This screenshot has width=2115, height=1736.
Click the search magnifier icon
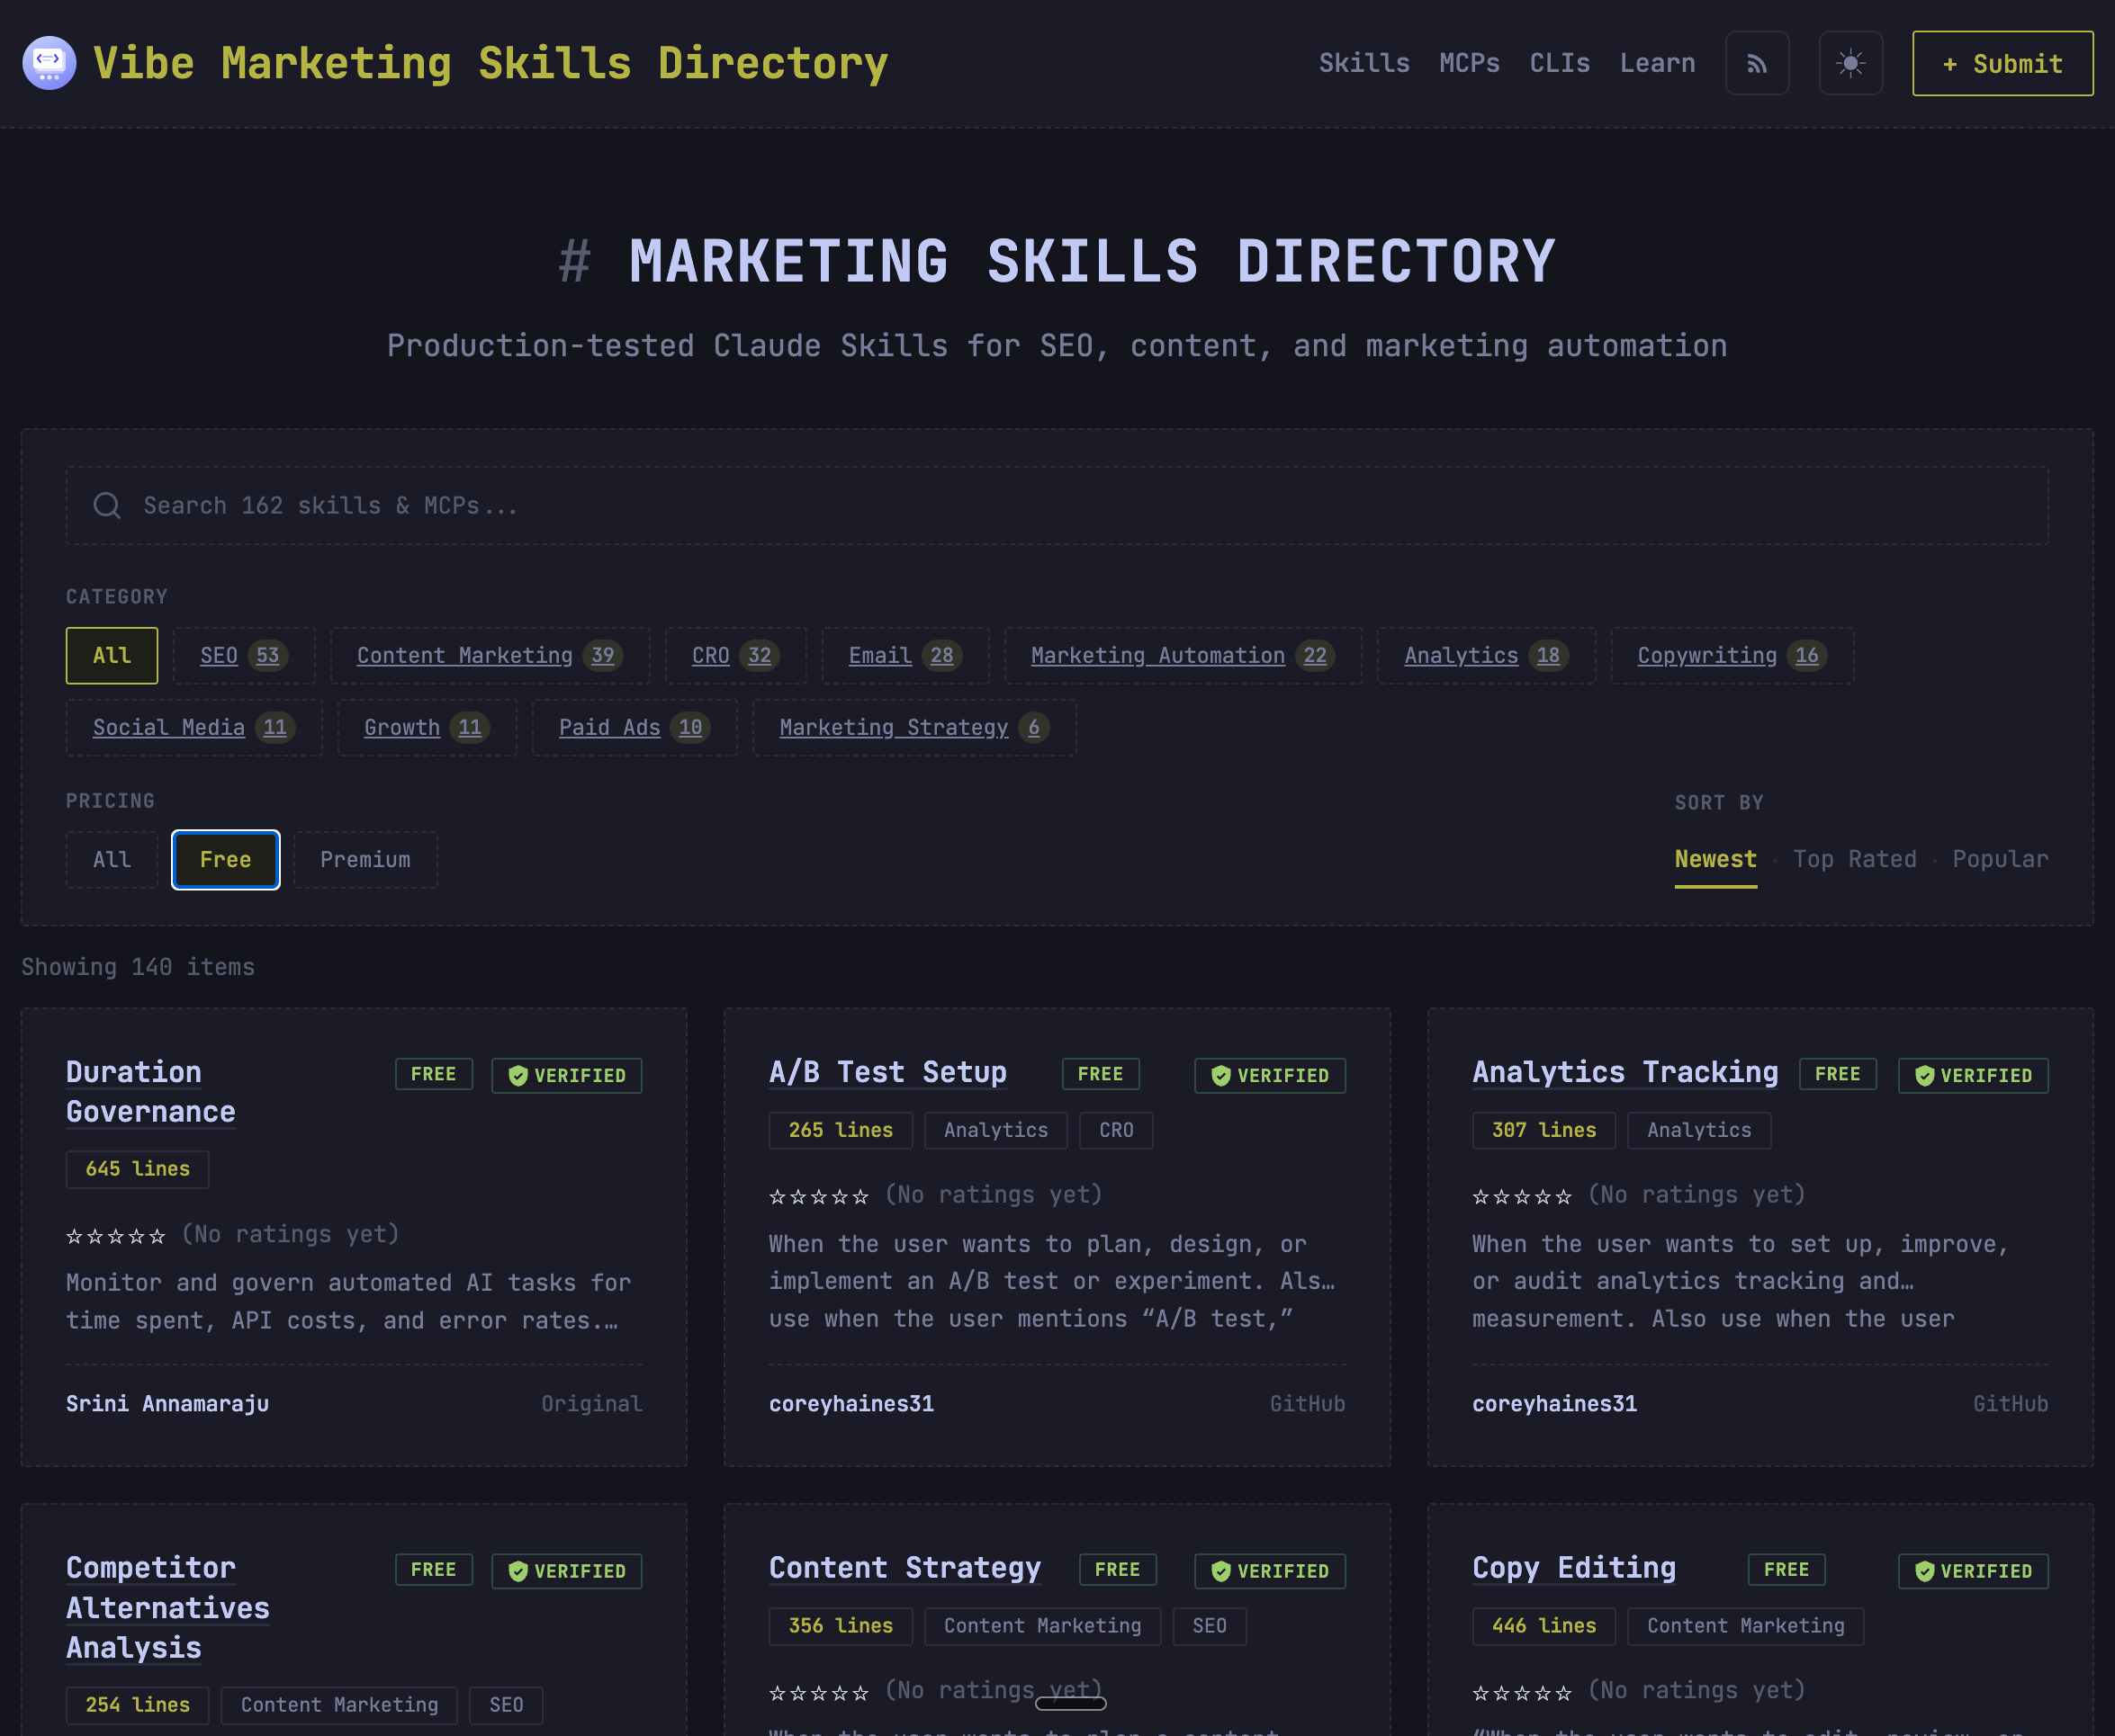point(107,506)
